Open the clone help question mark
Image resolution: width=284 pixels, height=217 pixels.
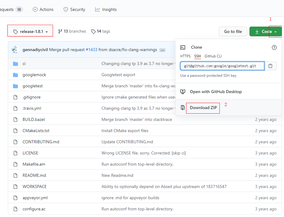[x=274, y=47]
